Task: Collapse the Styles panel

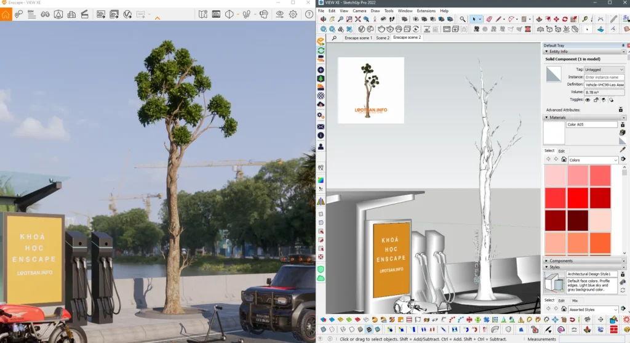Action: (546, 267)
